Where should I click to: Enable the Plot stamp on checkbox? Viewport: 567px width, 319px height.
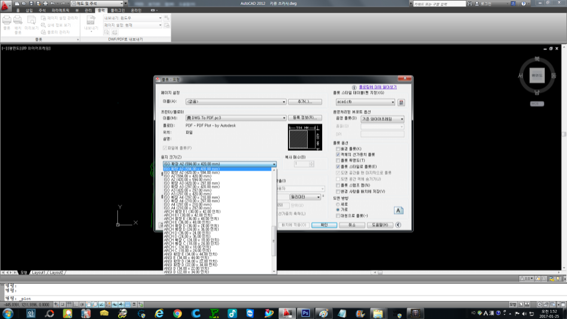[338, 186]
